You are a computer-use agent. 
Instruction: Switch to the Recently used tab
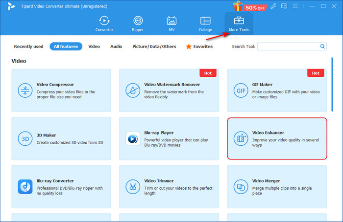[x=28, y=46]
